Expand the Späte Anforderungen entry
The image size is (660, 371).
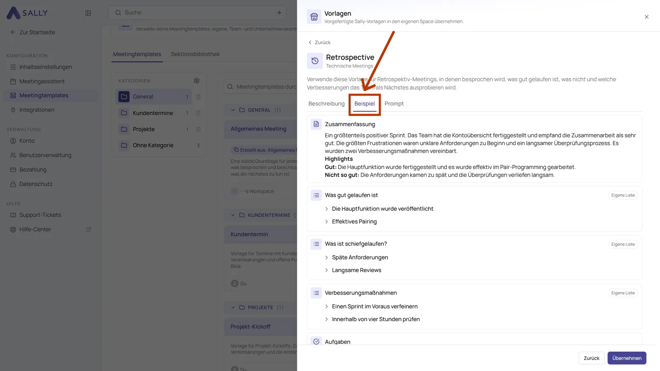click(x=327, y=258)
